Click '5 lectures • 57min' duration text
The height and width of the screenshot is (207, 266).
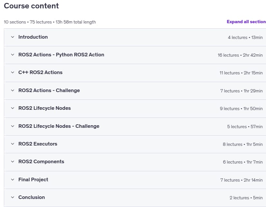click(245, 127)
